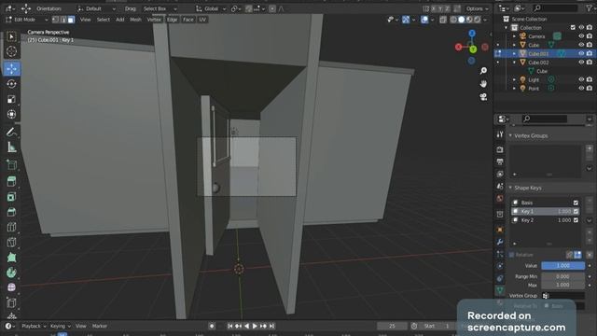The width and height of the screenshot is (597, 336).
Task: Choose the Move tool
Action: coord(11,68)
